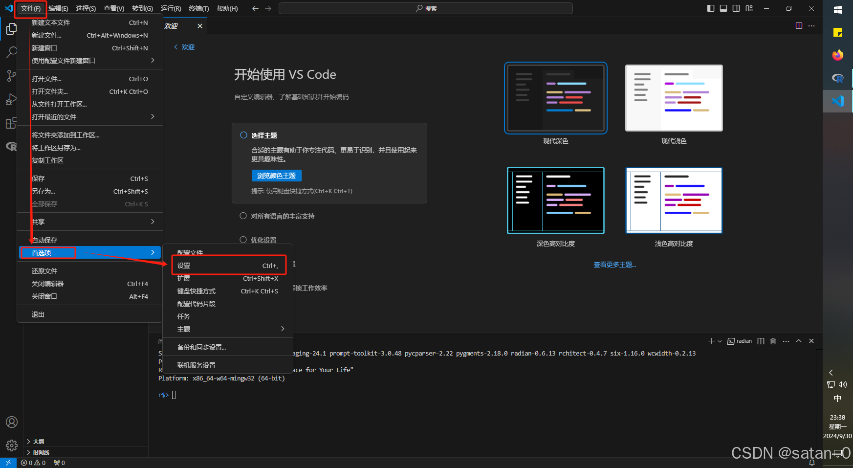Viewport: 853px width, 468px height.
Task: Open errors and warnings in status bar
Action: tap(33, 463)
